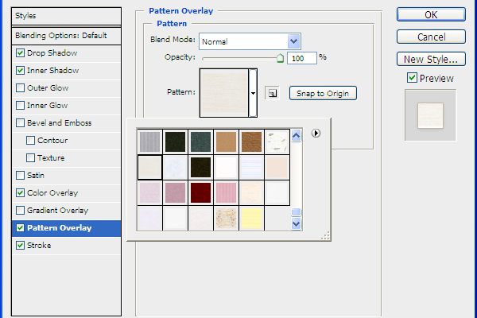This screenshot has height=318, width=477.
Task: Click the style preview thumbnail under Preview
Action: [x=430, y=115]
